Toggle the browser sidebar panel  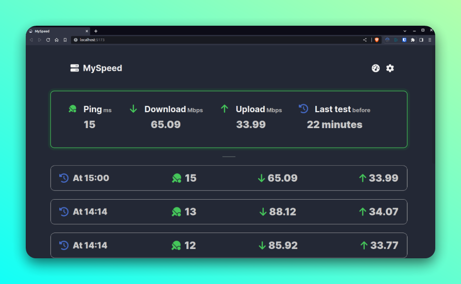(421, 40)
